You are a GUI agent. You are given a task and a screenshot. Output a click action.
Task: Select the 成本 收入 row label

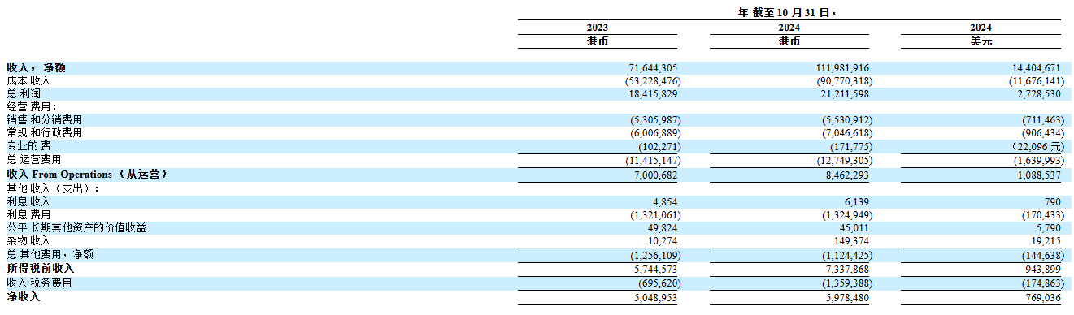[29, 81]
